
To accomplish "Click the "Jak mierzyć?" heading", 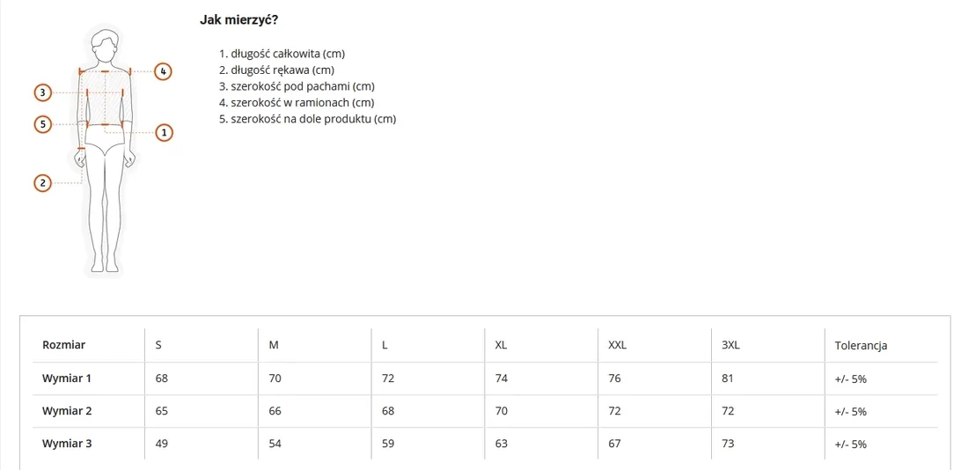I will 238,19.
